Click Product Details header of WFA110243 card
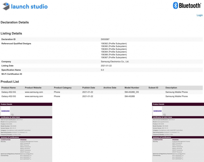 click(26, 104)
